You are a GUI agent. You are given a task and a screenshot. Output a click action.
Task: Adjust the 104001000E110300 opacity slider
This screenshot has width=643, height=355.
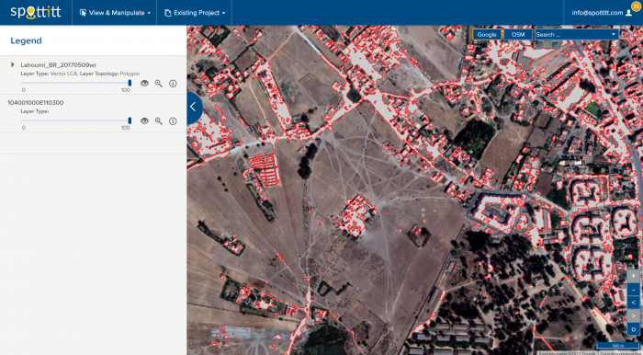point(75,120)
